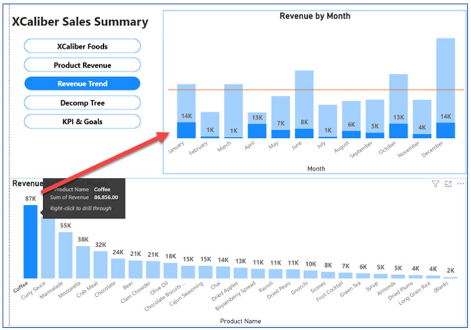Click the Almonds axis label
The image size is (471, 330).
[x=387, y=288]
